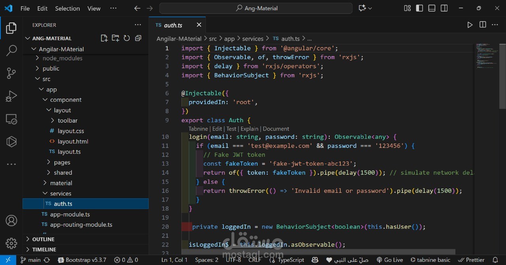The height and width of the screenshot is (265, 506).
Task: Collapse all folders in Explorer
Action: [138, 38]
